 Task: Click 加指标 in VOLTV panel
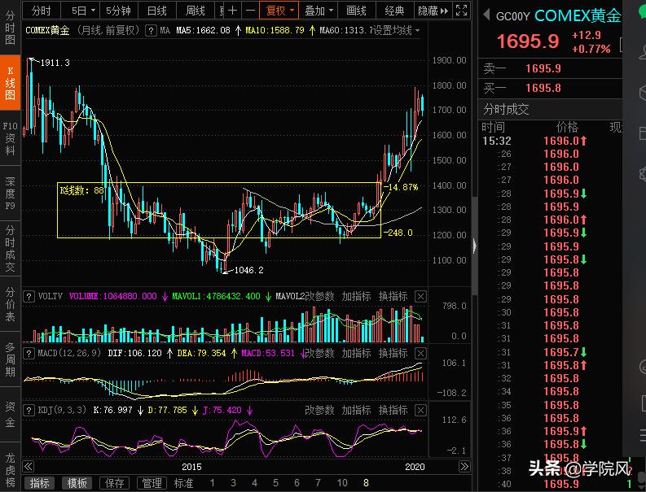tap(356, 296)
